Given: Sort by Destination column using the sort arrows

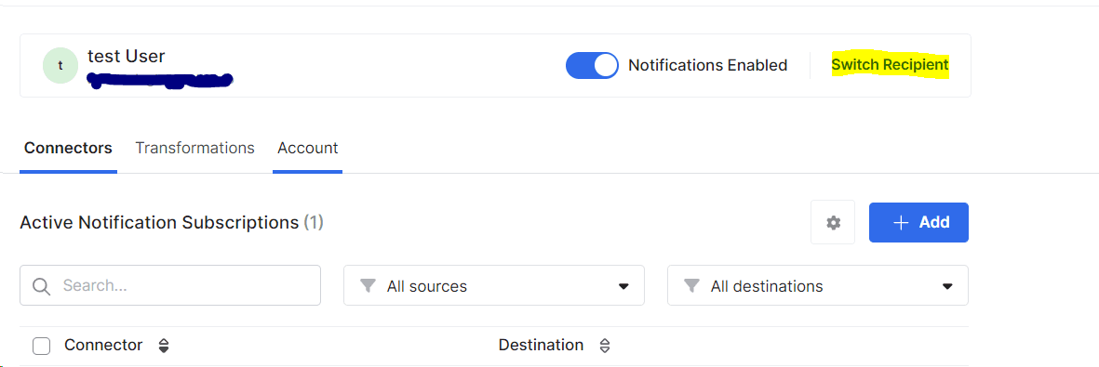Looking at the screenshot, I should coord(605,346).
